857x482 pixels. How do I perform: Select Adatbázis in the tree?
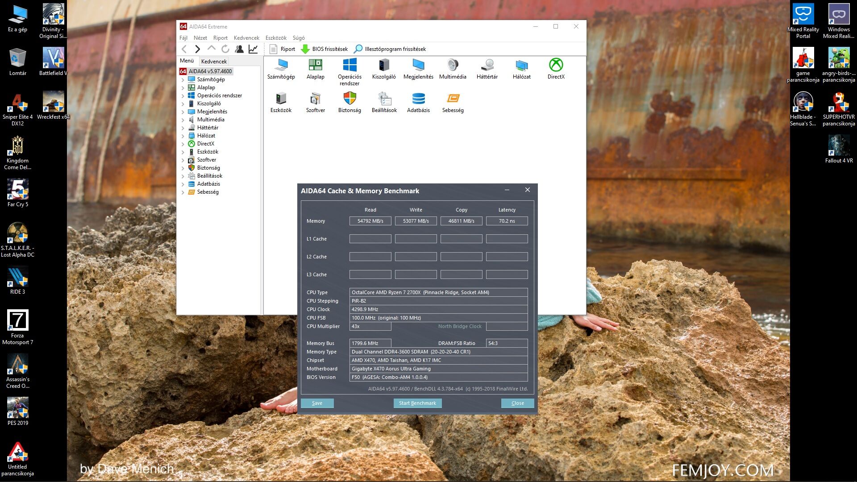208,184
